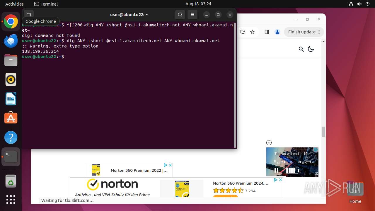Viewport: 375px width, 211px height.
Task: Click the IP address 138.199.36.214 output
Action: coord(40,51)
